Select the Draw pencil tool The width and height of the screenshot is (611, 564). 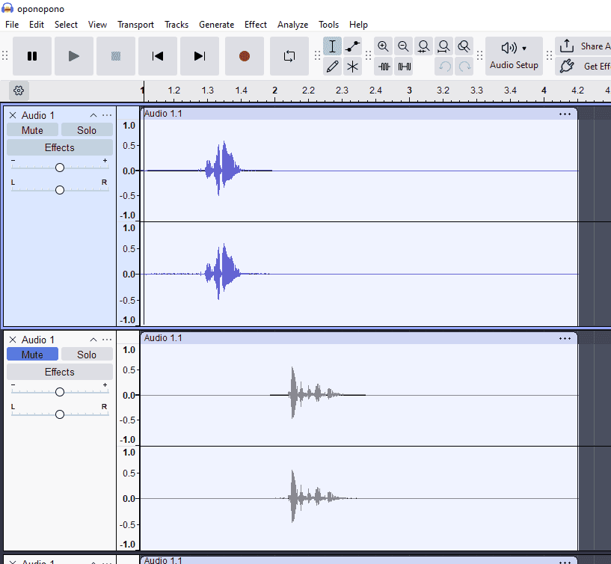tap(332, 67)
